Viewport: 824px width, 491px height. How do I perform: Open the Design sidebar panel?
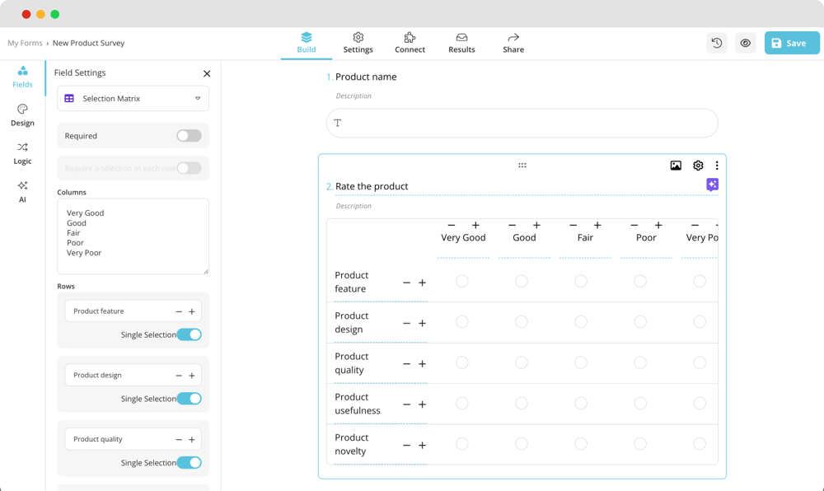click(22, 115)
